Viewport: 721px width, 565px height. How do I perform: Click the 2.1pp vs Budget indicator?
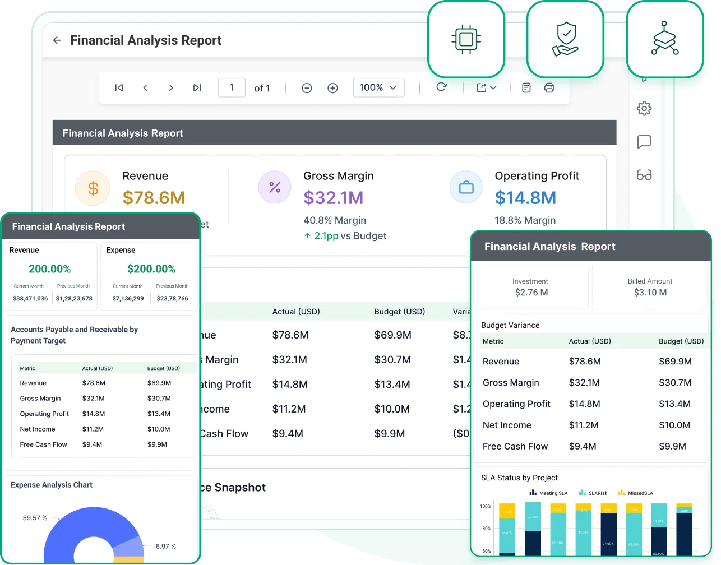345,236
